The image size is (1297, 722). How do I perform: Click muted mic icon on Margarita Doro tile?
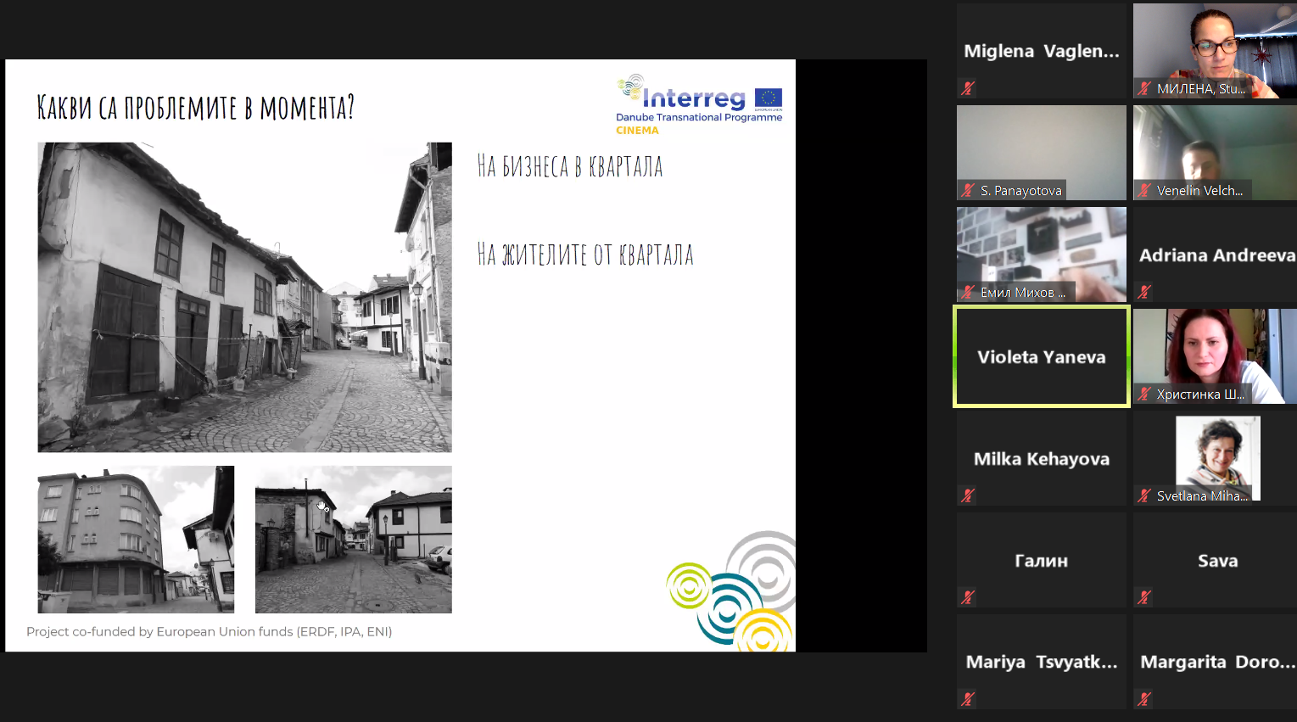pos(1144,699)
